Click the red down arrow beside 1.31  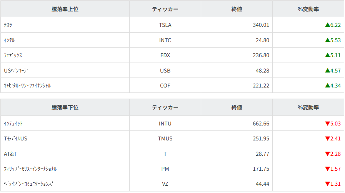(x=327, y=184)
